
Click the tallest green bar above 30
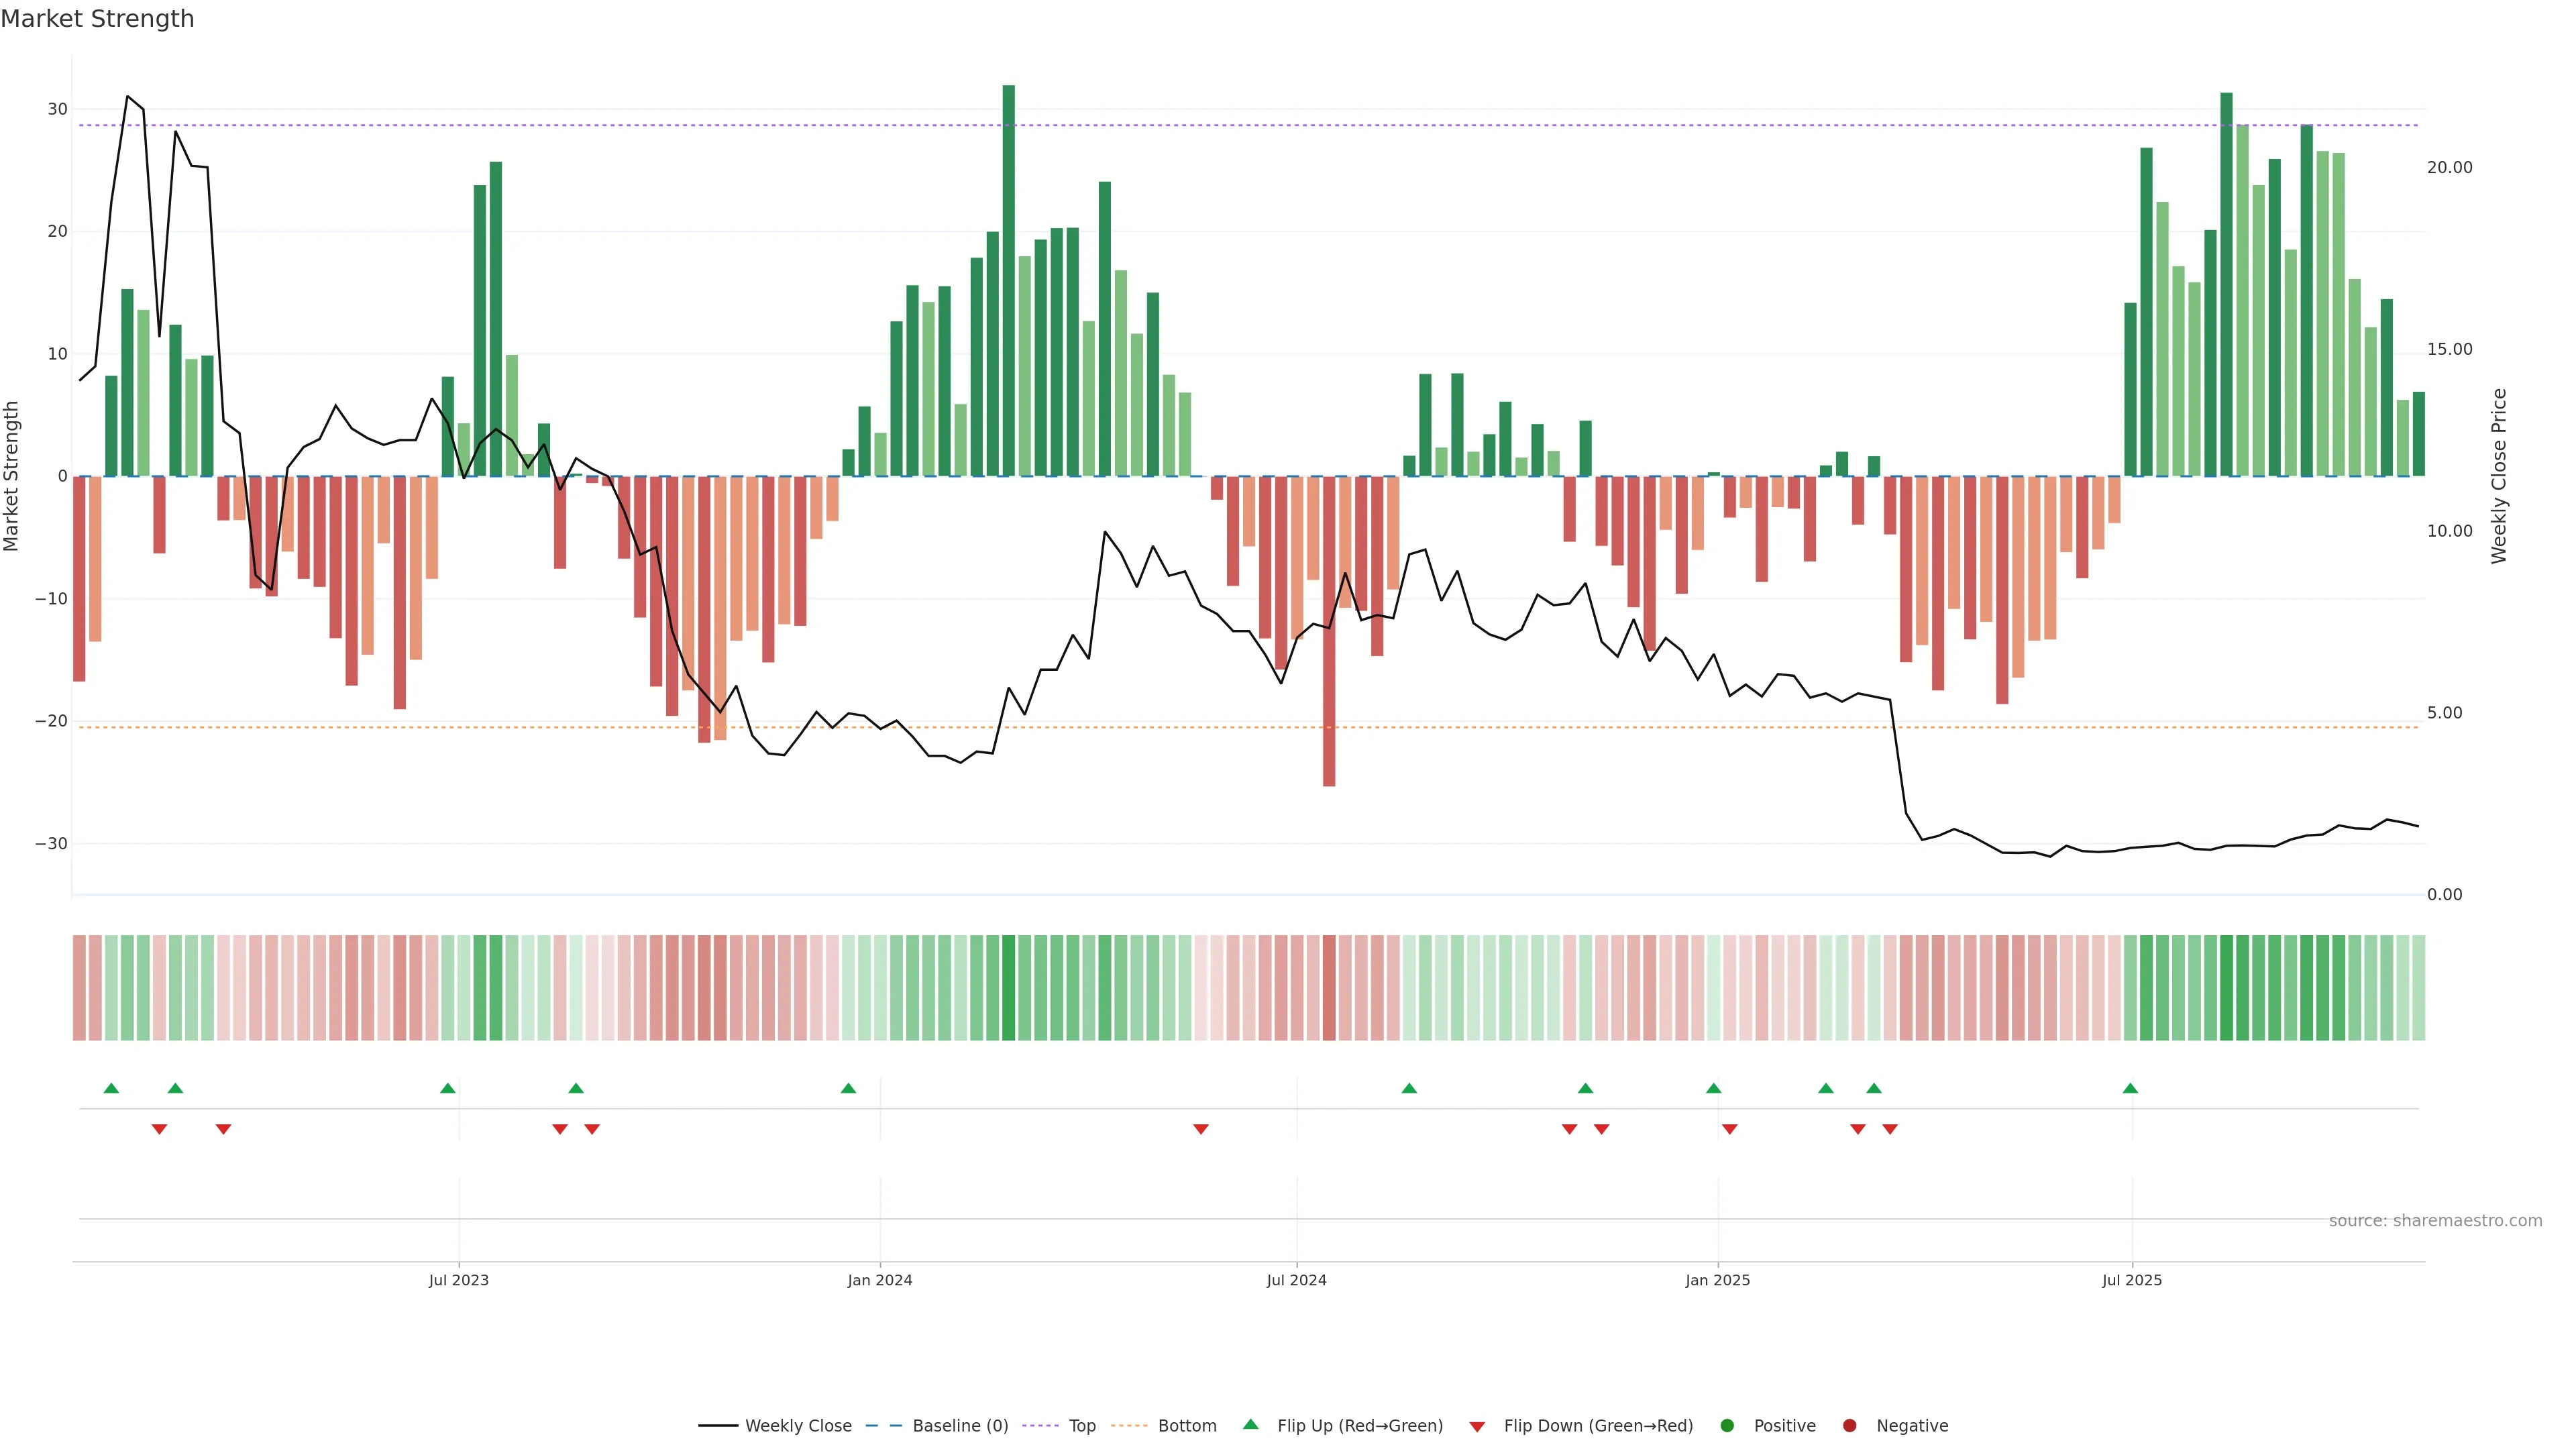pos(1008,280)
